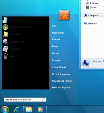Image resolution: width=104 pixels, height=113 pixels.
Task: Open Music from the Start menu
Action: coord(55,46)
